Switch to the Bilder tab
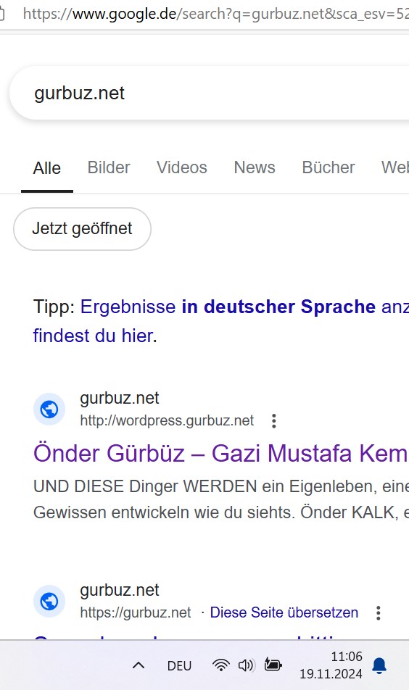 click(109, 167)
